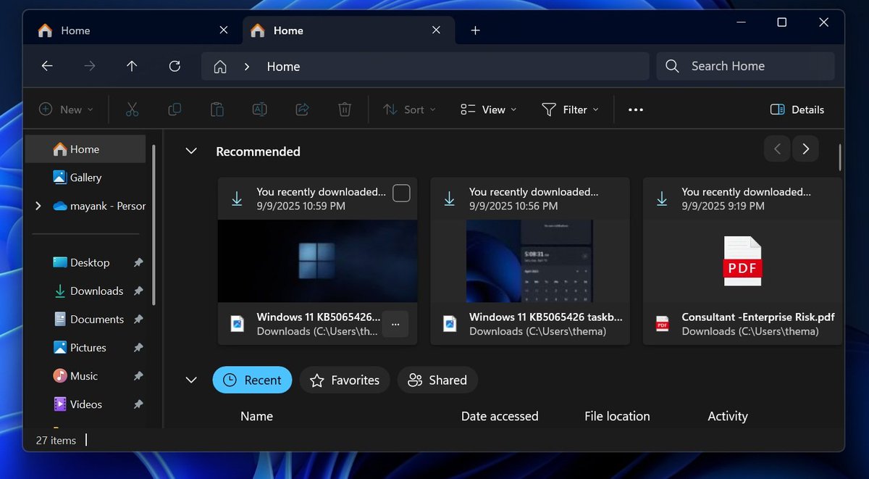
Task: Select the Shared filter pill
Action: (x=437, y=380)
